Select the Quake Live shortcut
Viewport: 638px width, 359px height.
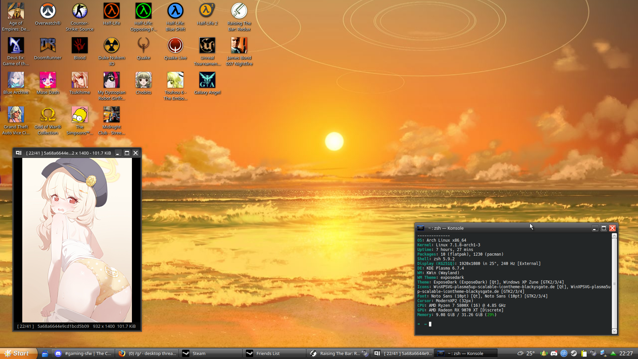tap(175, 49)
